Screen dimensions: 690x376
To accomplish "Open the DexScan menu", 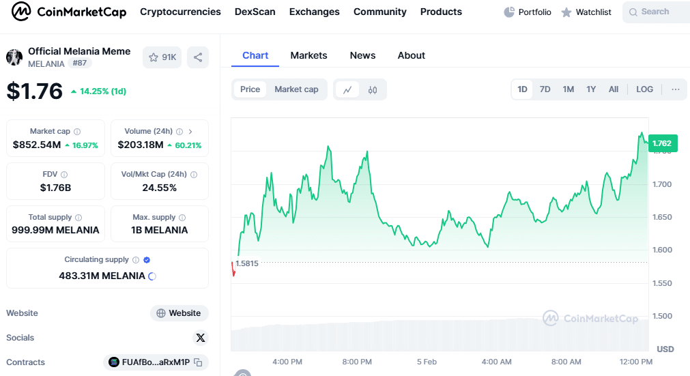I will (255, 12).
